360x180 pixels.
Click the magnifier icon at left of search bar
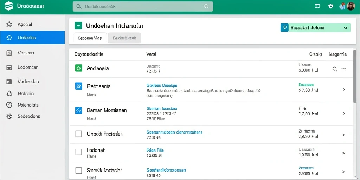coord(79,7)
